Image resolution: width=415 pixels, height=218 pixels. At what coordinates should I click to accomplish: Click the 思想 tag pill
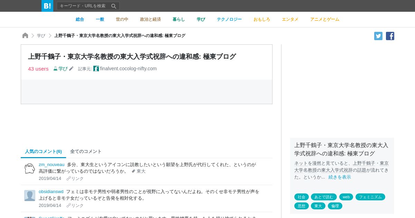point(302,206)
